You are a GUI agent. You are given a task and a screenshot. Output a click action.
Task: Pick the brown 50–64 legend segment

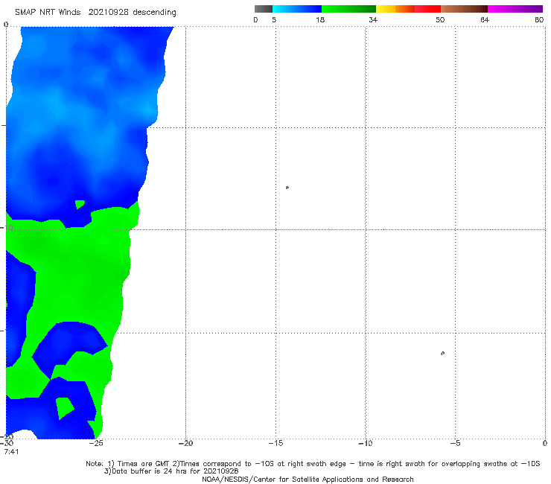click(464, 9)
